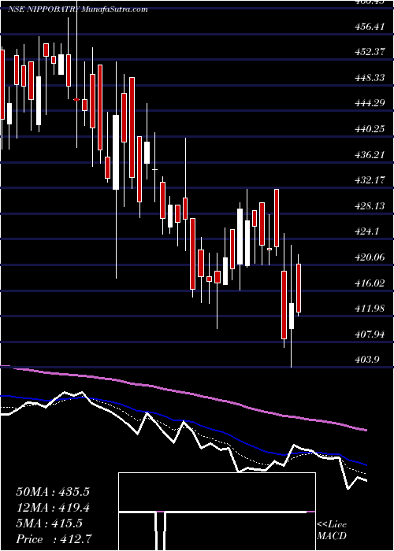Click the 432.17 price axis label
This screenshot has height=551, width=394.
pyautogui.click(x=370, y=180)
